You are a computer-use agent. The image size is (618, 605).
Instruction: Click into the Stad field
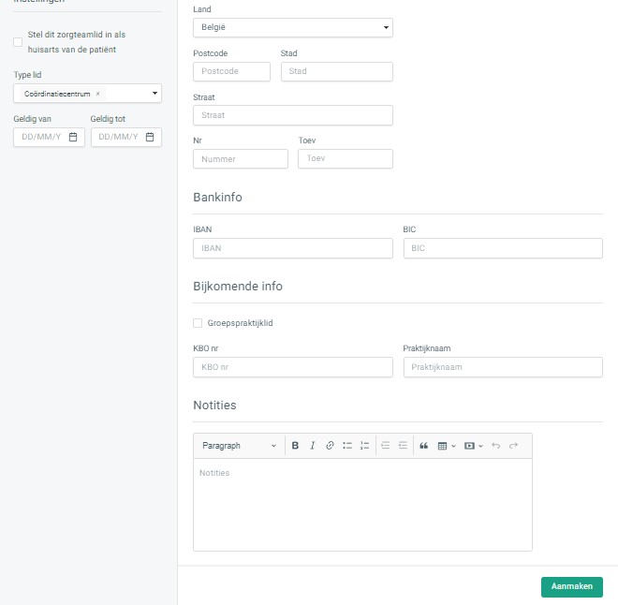[337, 71]
